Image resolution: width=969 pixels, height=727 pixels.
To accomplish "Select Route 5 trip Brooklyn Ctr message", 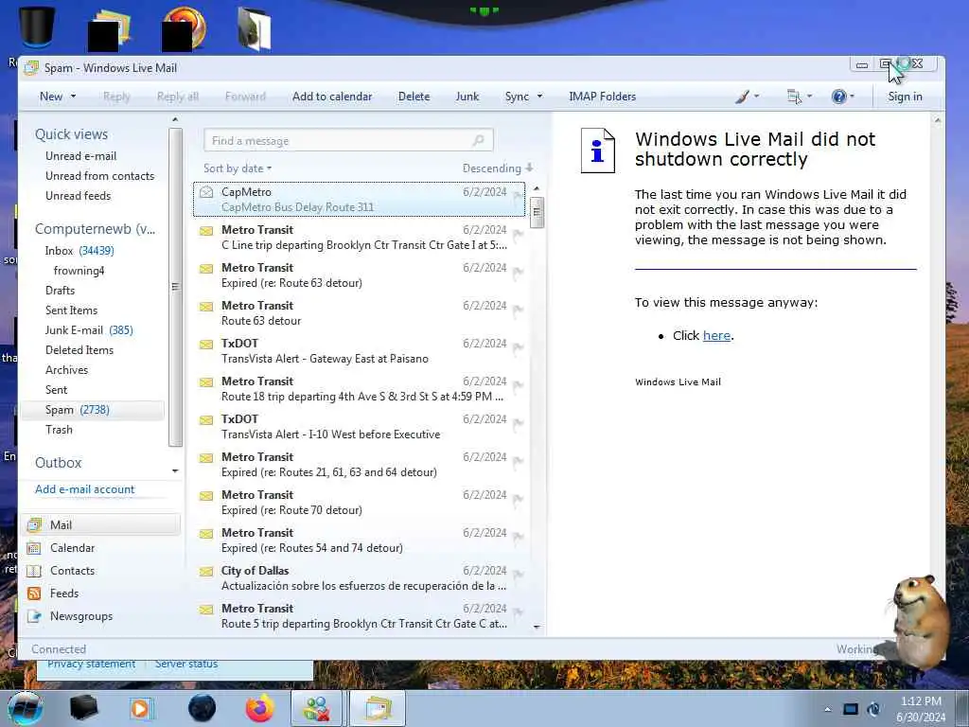I will pos(360,616).
